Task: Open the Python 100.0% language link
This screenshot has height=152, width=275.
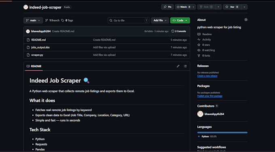Action: coord(207,137)
